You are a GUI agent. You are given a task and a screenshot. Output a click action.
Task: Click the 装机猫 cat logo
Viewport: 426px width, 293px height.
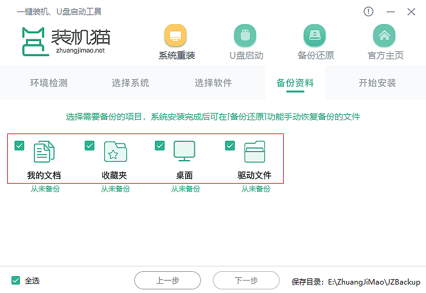(35, 42)
